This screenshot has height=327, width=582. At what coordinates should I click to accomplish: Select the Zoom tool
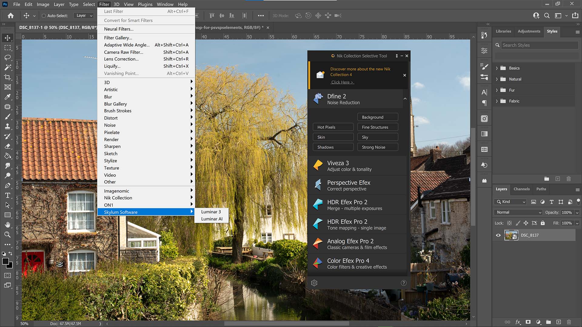pos(8,234)
